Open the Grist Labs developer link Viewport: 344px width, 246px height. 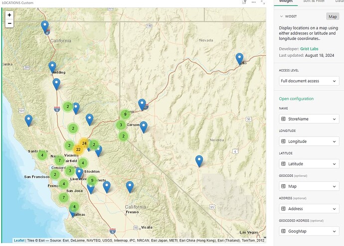(x=309, y=49)
